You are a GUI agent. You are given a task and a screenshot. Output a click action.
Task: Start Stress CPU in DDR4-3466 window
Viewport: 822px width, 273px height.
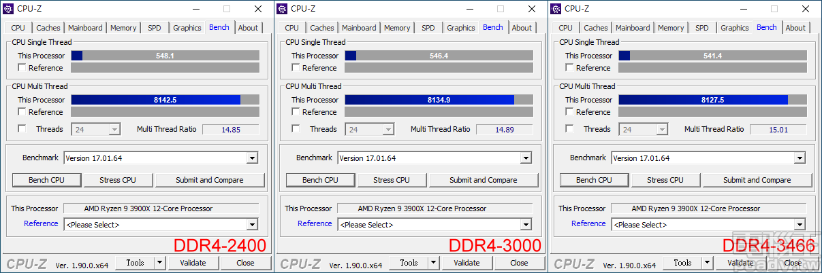(666, 180)
